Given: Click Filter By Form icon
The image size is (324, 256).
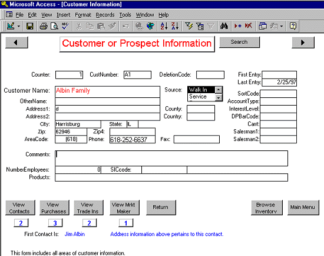Looking at the screenshot, I should click(x=200, y=27).
